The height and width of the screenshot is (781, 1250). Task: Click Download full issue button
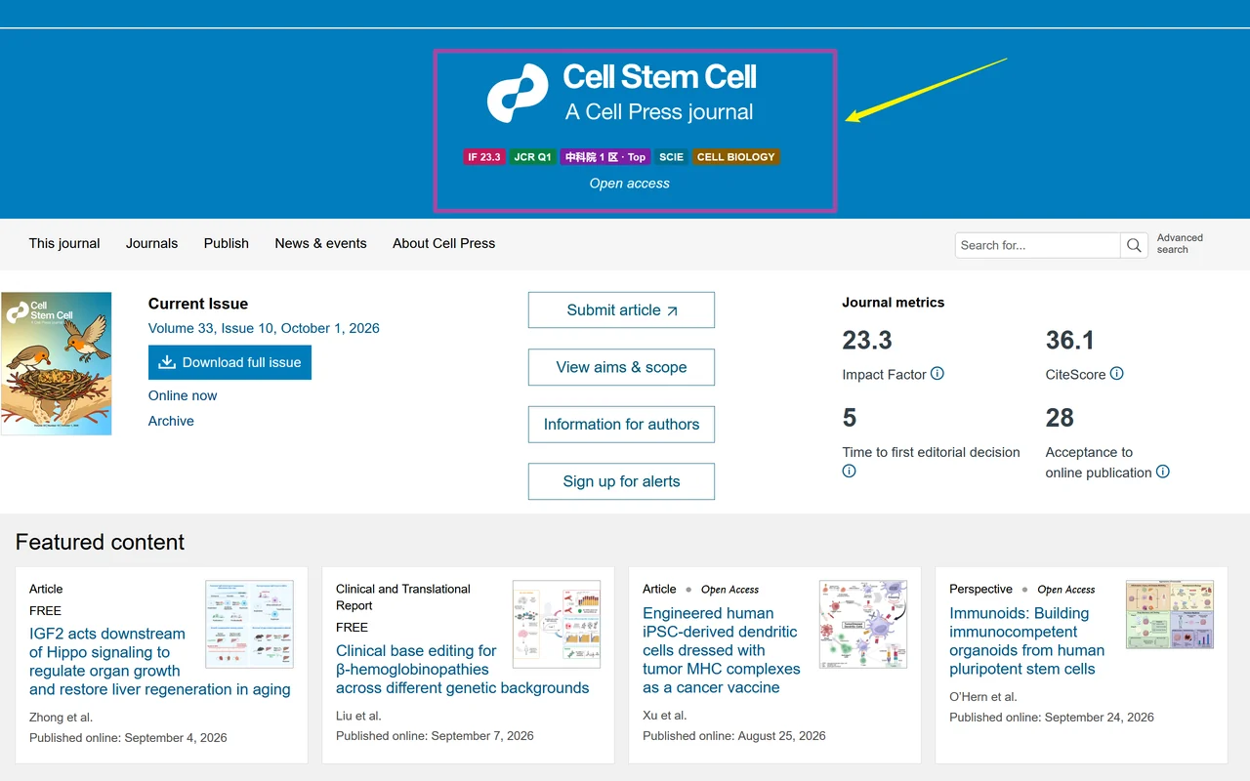[229, 362]
